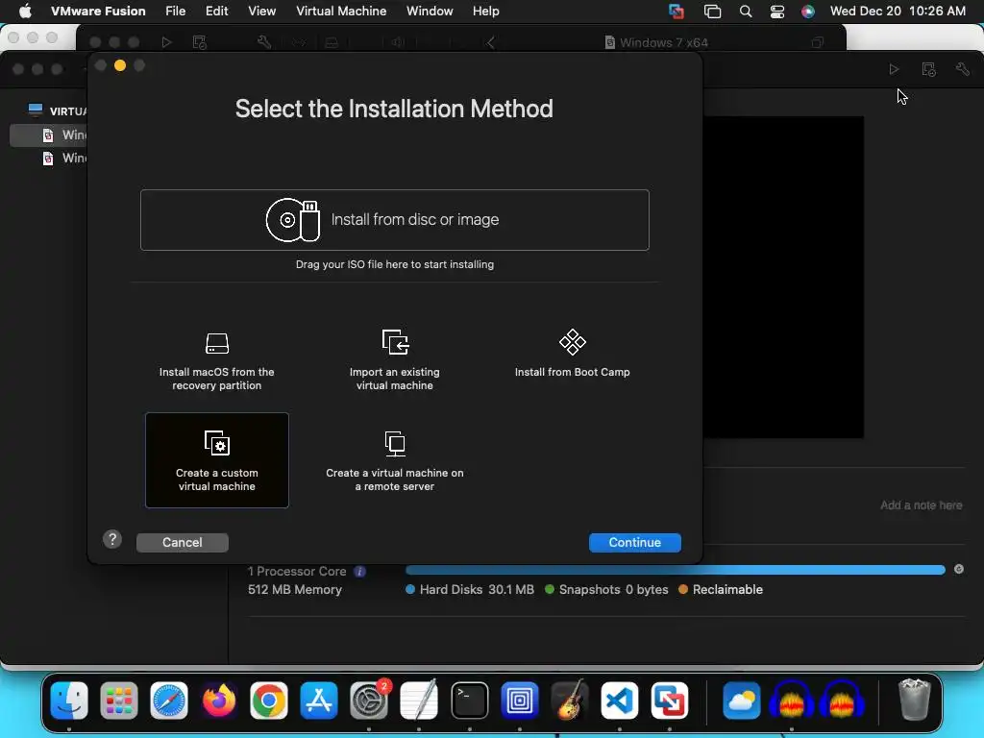The height and width of the screenshot is (738, 984).
Task: Open Control Center in the menu bar
Action: [x=776, y=11]
